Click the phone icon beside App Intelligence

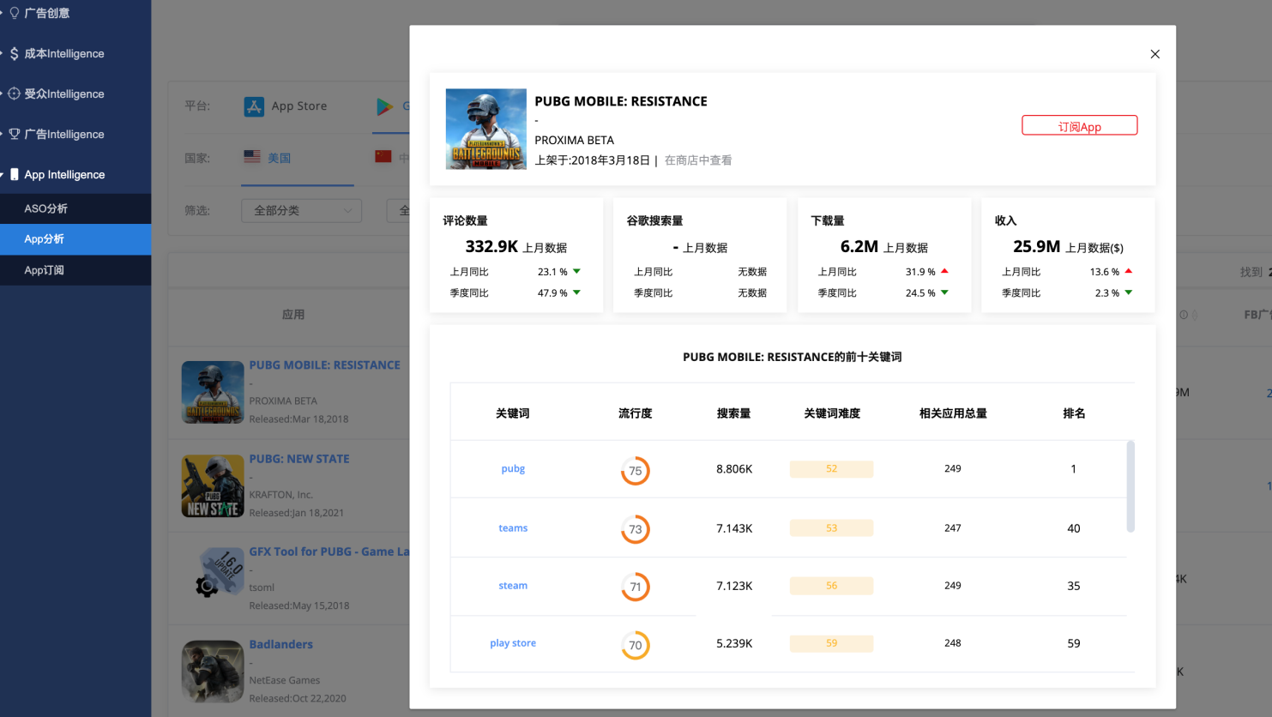point(14,174)
